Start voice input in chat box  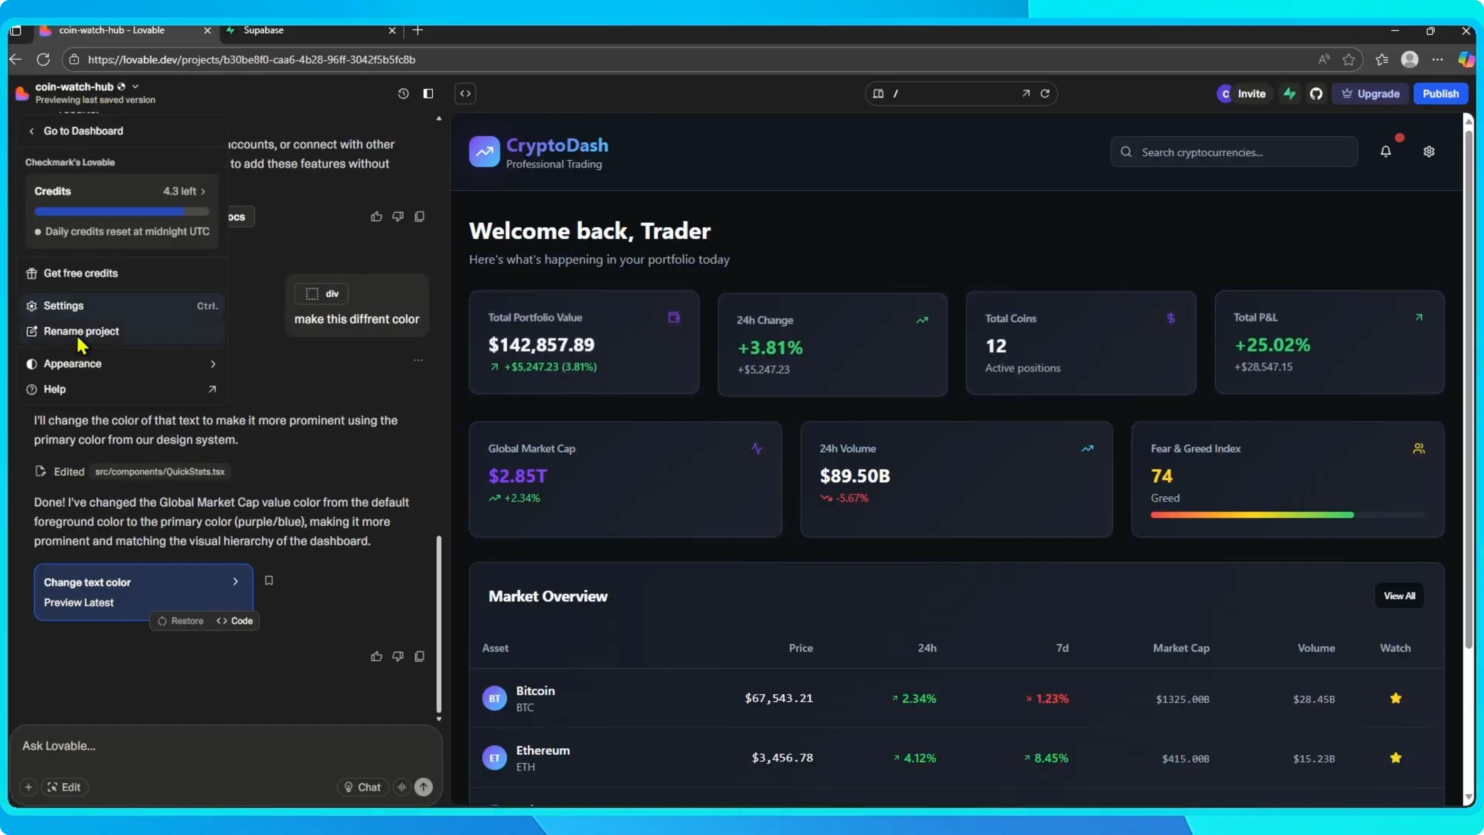pos(402,787)
